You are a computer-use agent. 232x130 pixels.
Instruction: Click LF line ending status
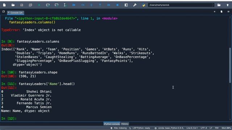211,128
